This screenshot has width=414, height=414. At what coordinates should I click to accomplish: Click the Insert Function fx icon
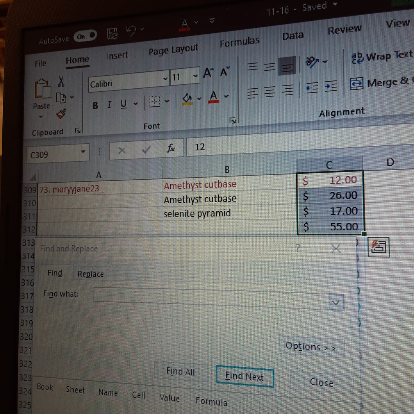171,148
